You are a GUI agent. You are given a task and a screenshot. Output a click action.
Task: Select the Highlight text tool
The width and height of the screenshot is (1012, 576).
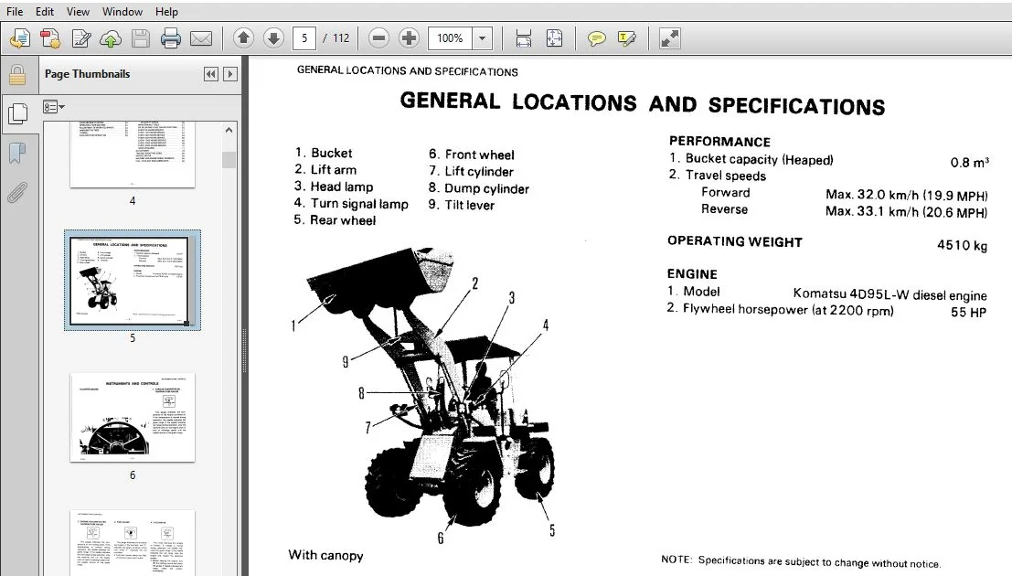[x=626, y=38]
